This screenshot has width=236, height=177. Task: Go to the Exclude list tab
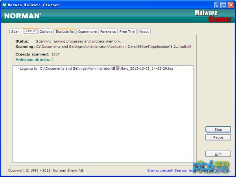(x=65, y=31)
